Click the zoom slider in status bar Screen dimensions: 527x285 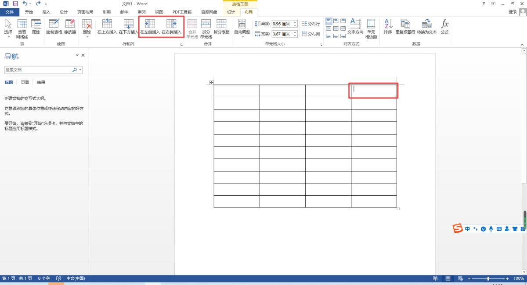tap(488, 278)
